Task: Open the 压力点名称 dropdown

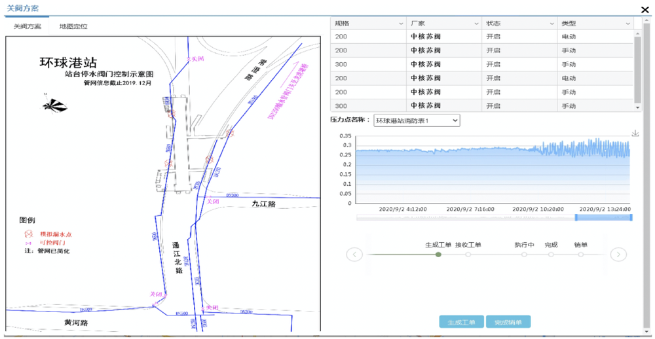Action: pyautogui.click(x=417, y=120)
